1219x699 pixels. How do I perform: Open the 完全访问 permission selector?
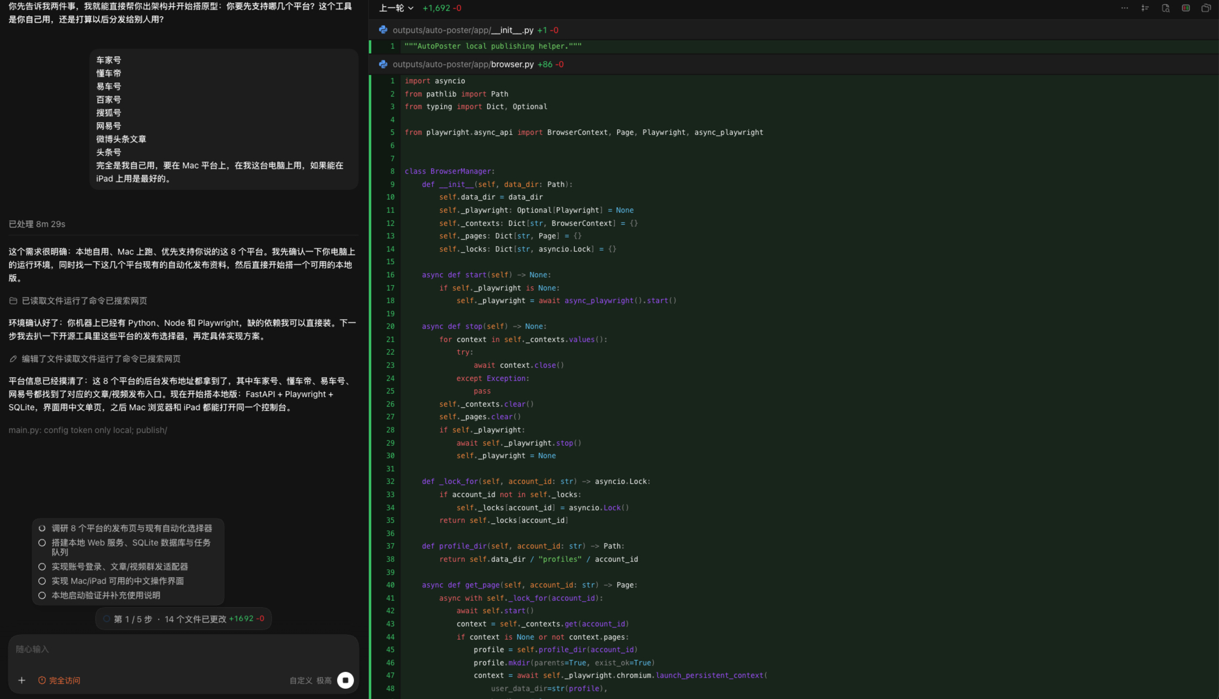pyautogui.click(x=59, y=680)
